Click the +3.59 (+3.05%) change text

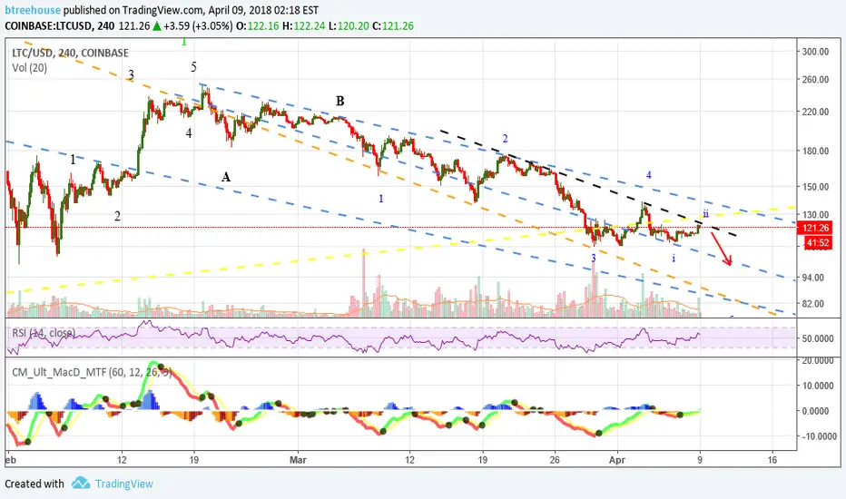click(x=198, y=26)
